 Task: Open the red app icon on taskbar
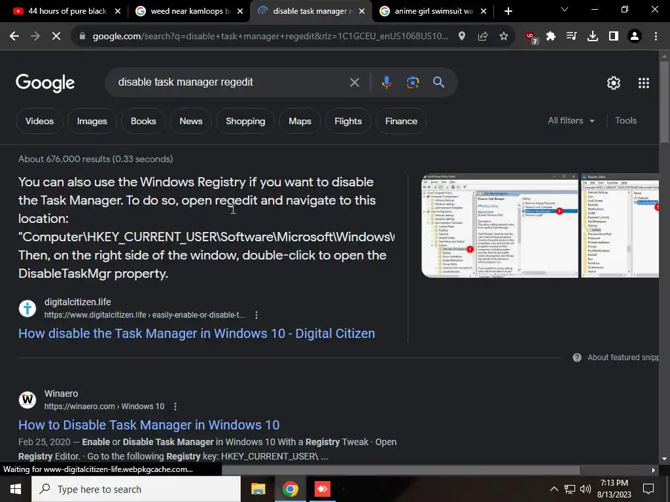322,489
